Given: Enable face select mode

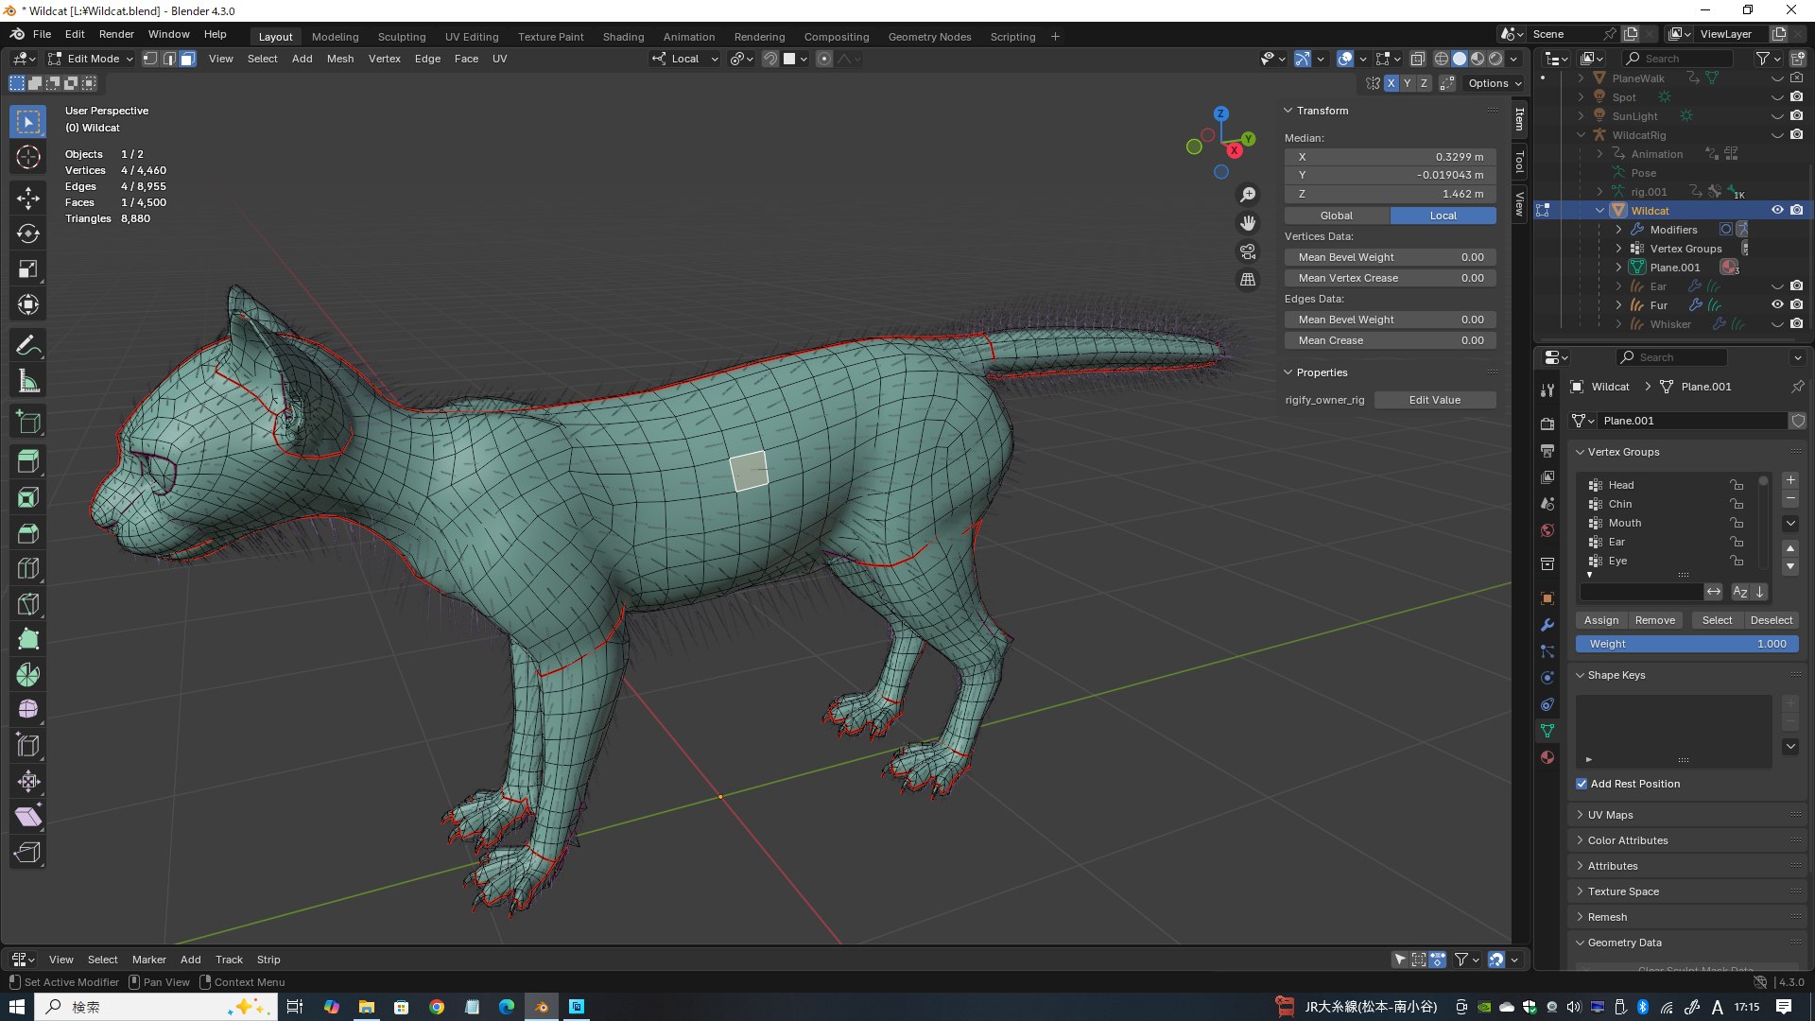Looking at the screenshot, I should click(x=187, y=59).
